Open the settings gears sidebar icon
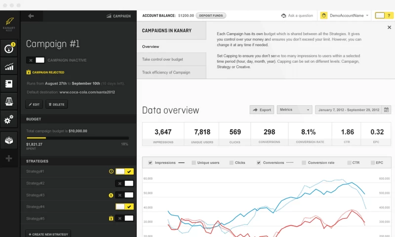Screen dimensions: 395x237 (10, 119)
